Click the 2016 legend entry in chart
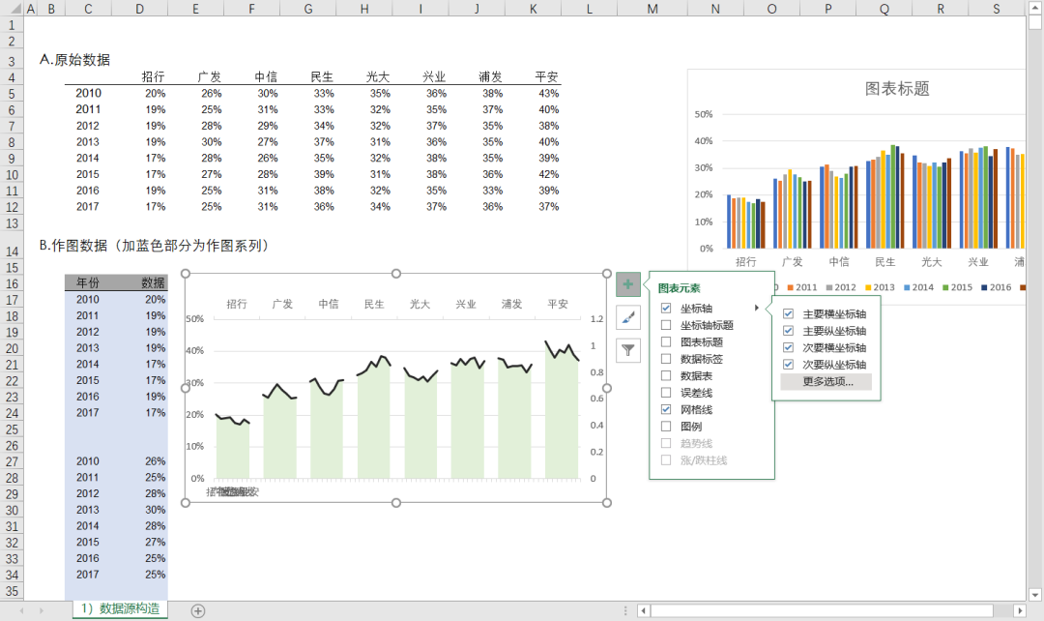The image size is (1044, 621). click(996, 287)
